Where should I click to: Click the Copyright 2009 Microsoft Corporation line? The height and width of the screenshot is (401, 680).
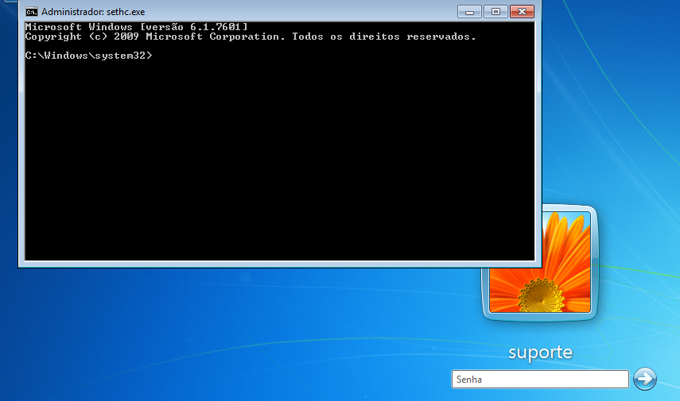click(251, 37)
